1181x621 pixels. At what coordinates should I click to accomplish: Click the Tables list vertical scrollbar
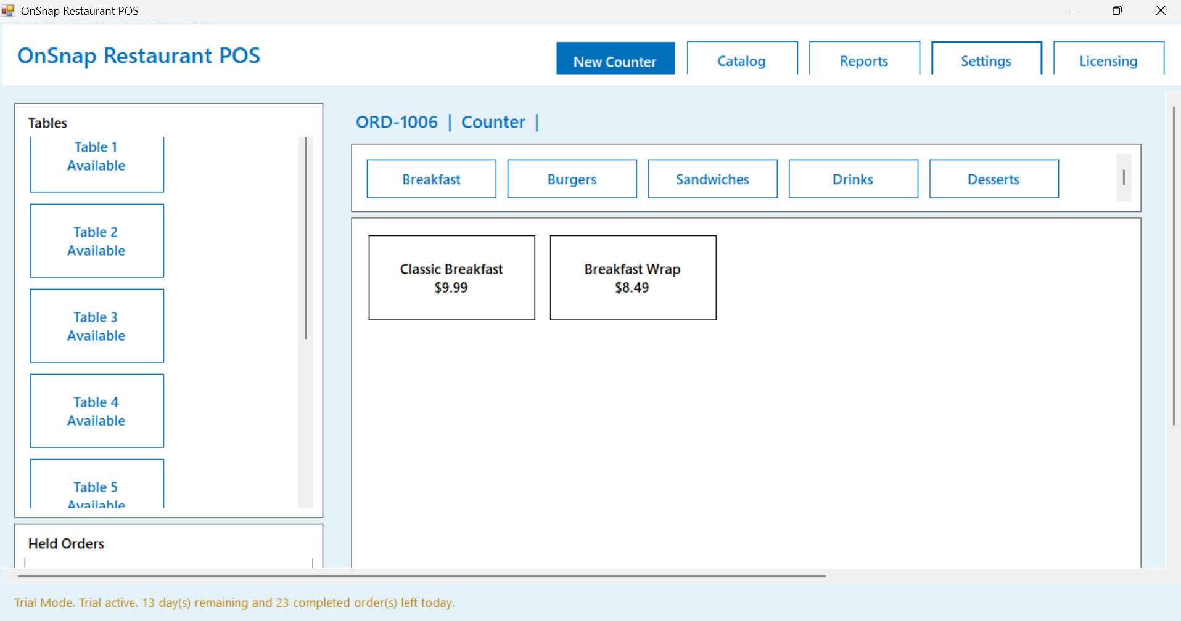[305, 239]
